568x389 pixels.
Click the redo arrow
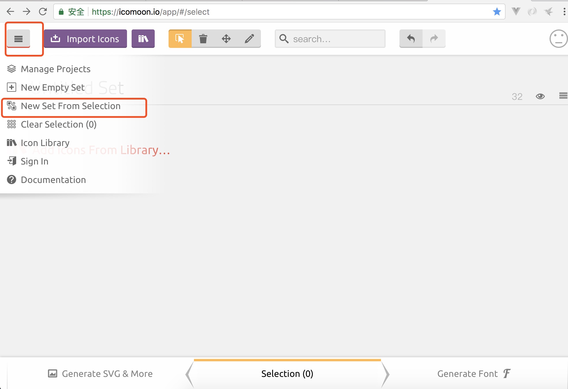[434, 39]
